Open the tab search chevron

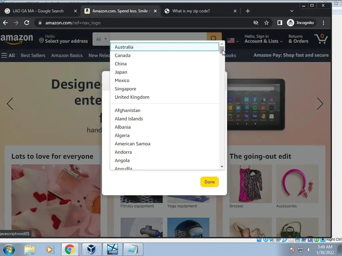click(292, 11)
